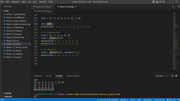
Task: Select the lesson_10_list.py editor tab
Action: pos(67,7)
